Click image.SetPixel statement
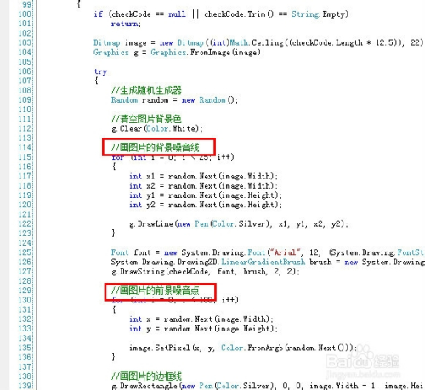Viewport: 425px width, 390px height. (243, 348)
